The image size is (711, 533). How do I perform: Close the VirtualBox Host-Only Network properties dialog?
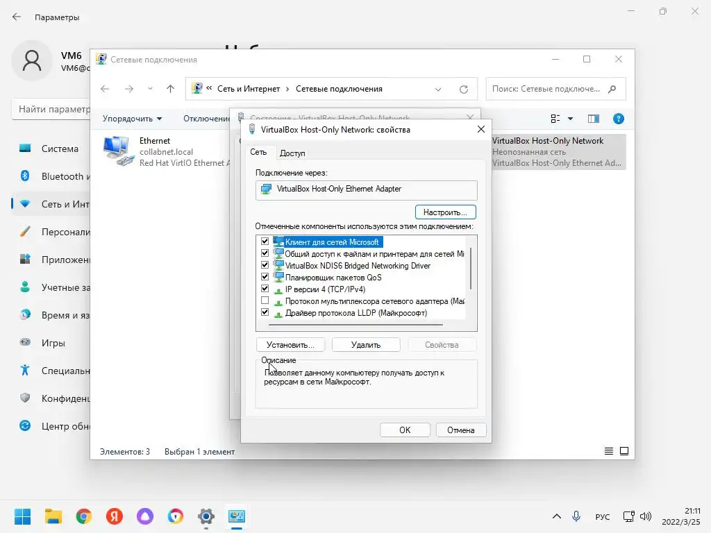tap(481, 130)
